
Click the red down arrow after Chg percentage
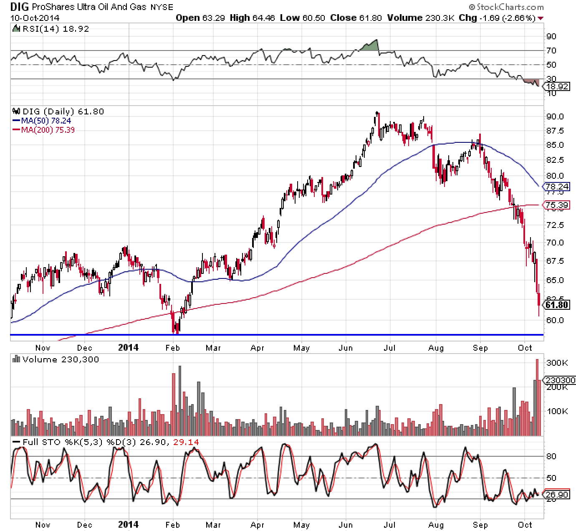tap(541, 18)
